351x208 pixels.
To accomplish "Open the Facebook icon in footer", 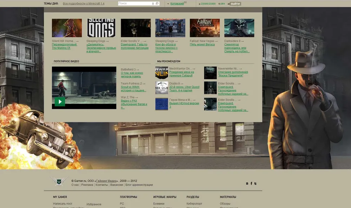I will (x=251, y=183).
